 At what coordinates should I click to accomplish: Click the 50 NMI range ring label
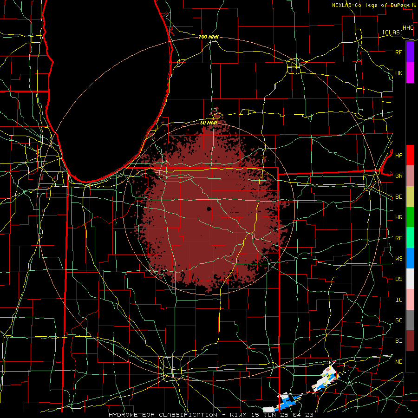[209, 123]
